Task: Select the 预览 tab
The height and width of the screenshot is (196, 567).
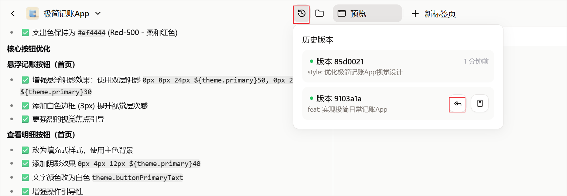Action: 367,14
